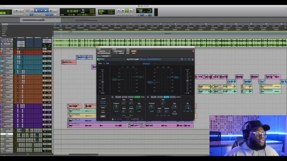Click the Mix knob in the plugin

187,107
